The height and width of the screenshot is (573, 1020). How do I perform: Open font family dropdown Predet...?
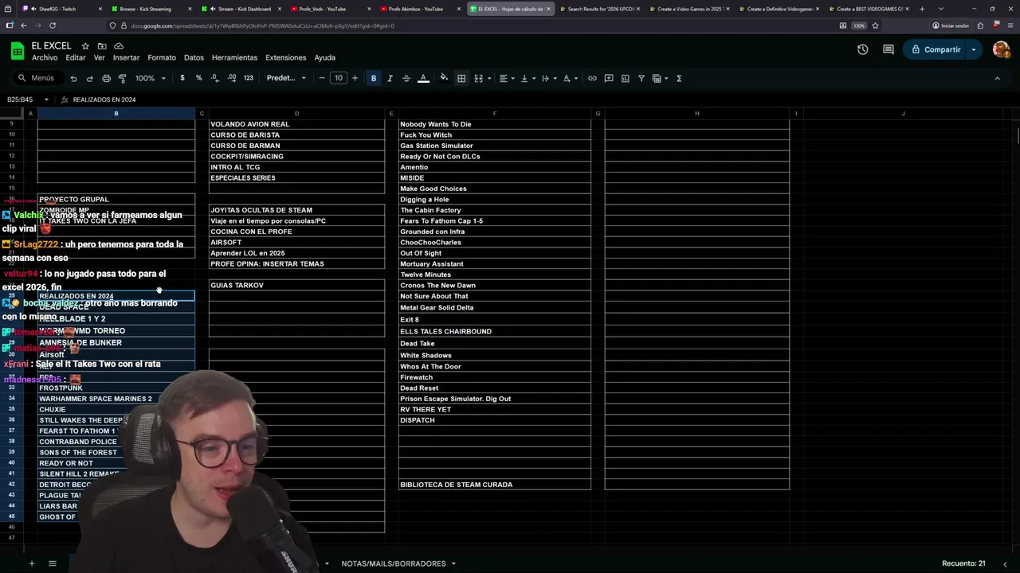tap(286, 78)
